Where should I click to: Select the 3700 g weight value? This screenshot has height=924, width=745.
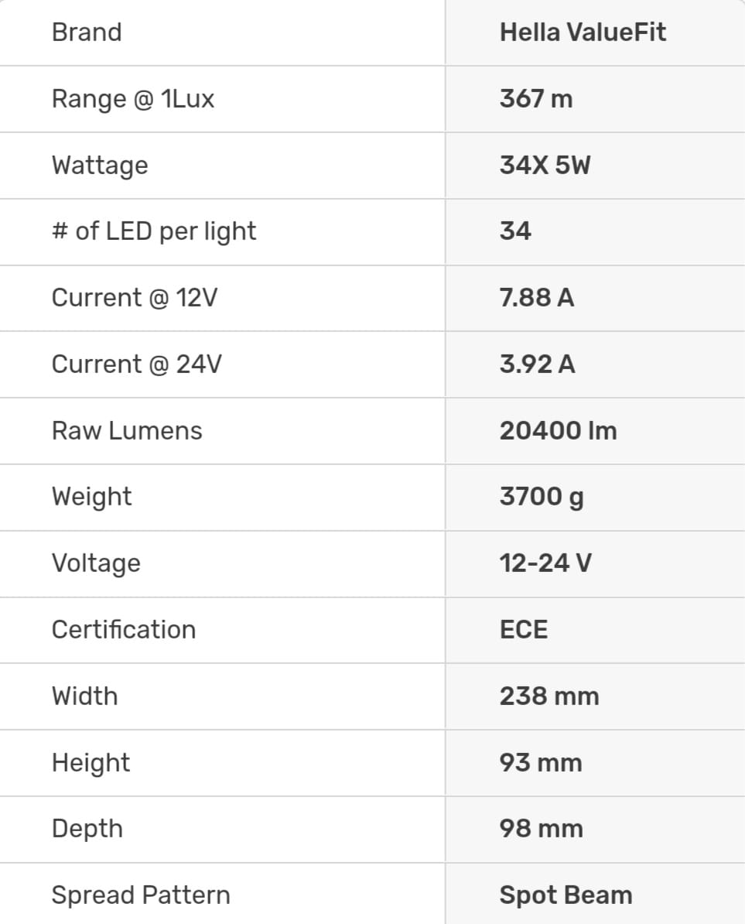(x=542, y=497)
